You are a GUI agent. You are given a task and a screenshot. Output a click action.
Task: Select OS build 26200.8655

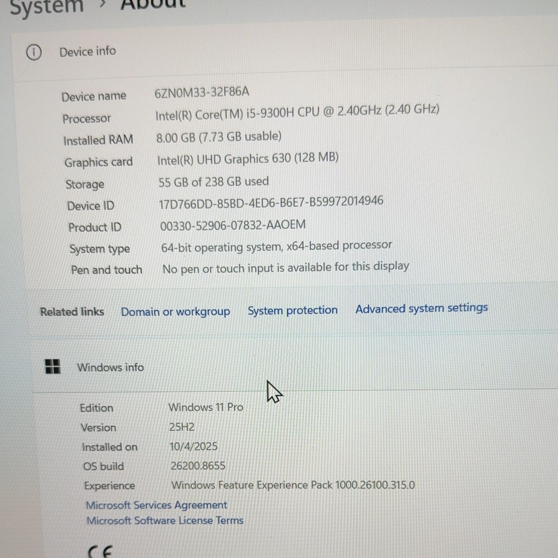198,466
